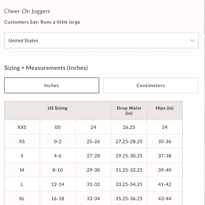Select the Inches unit button
This screenshot has height=205, width=205.
(52, 86)
